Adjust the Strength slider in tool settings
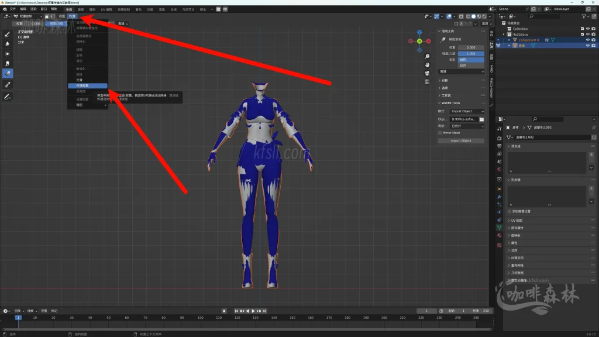Screen dimensions: 599x337 [x=56, y=23]
